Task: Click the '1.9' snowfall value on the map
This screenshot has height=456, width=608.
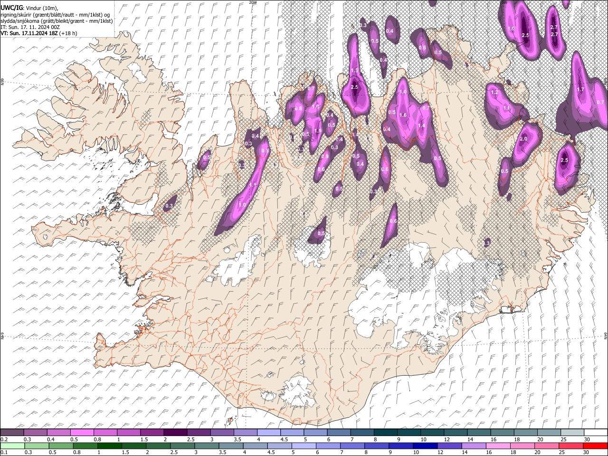Action: (318, 131)
